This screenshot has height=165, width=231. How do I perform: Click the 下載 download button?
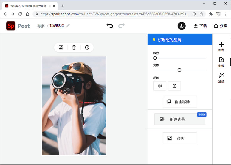200,26
